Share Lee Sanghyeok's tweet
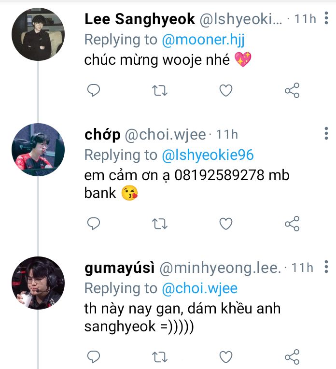 292,90
